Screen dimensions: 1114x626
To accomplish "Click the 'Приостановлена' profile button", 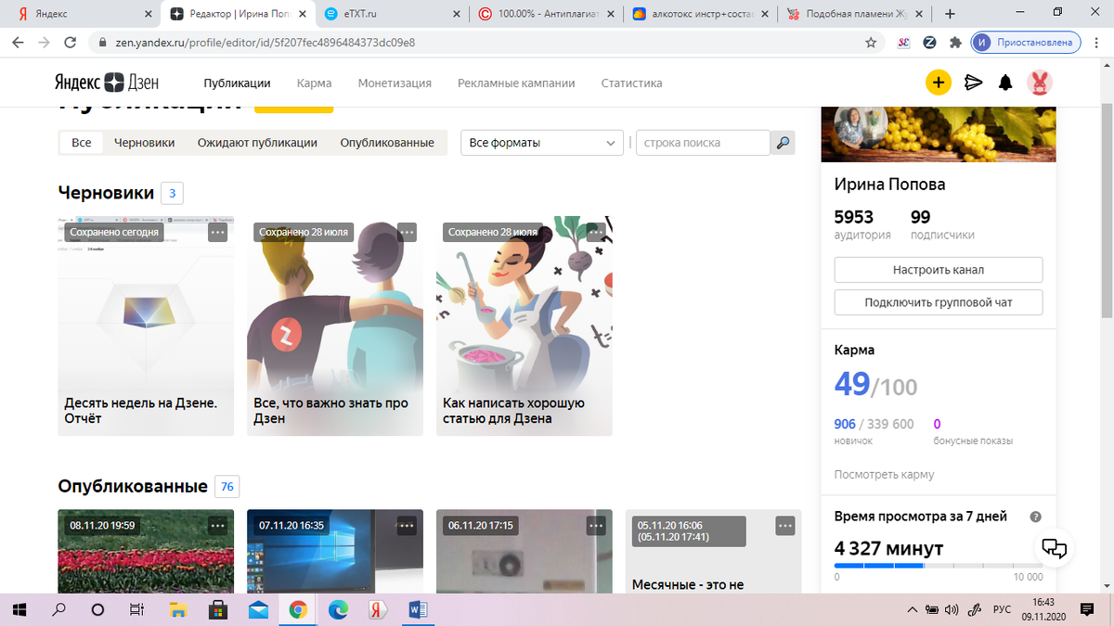I will [x=1027, y=43].
